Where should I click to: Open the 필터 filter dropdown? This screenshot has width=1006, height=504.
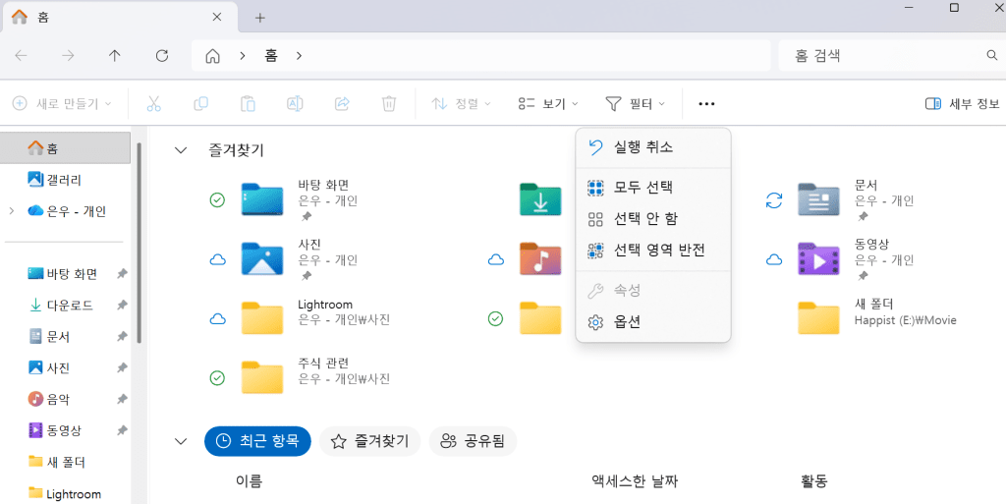click(x=635, y=103)
